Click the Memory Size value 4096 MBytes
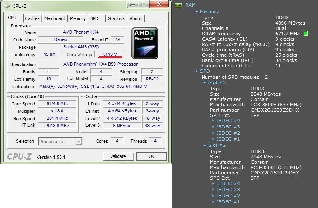Viewport: 318px width, 208px height. click(290, 23)
